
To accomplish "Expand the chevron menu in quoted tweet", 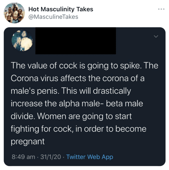I will point(156,37).
